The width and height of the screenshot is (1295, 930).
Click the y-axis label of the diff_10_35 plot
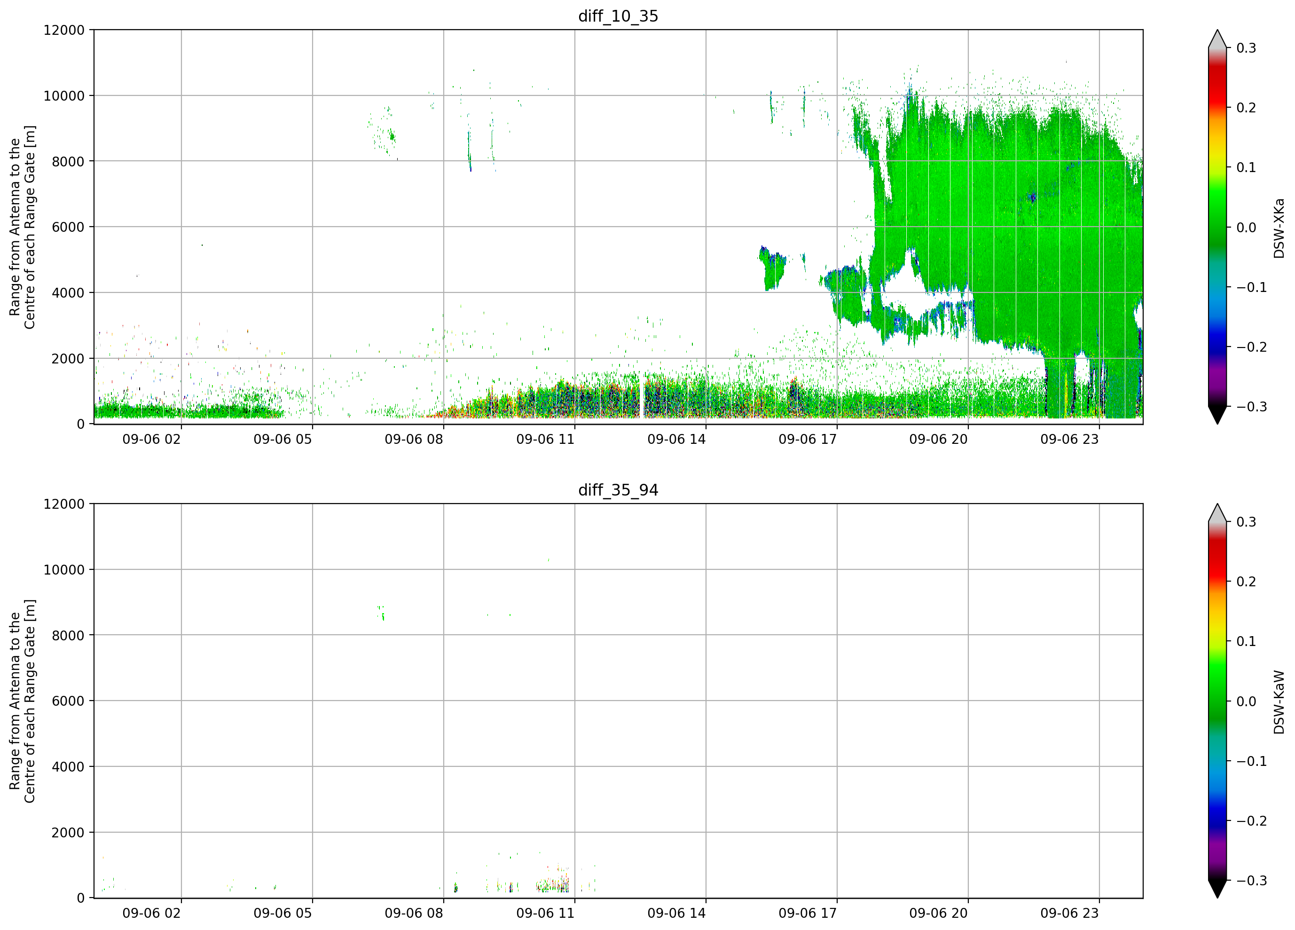[x=22, y=227]
